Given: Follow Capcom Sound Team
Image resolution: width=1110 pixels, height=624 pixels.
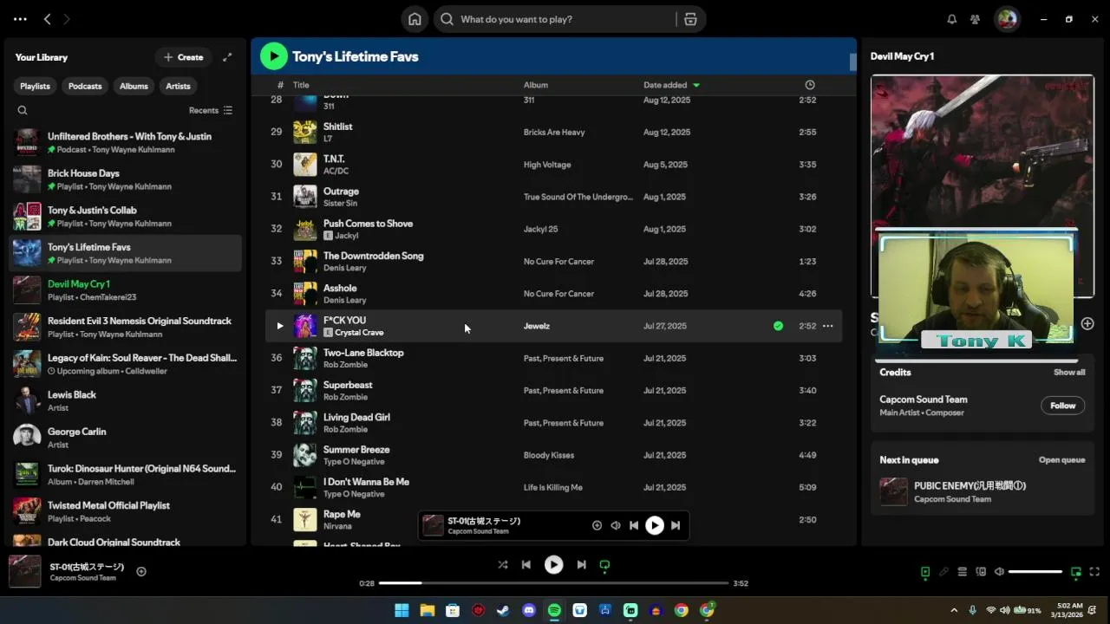Looking at the screenshot, I should [x=1062, y=406].
